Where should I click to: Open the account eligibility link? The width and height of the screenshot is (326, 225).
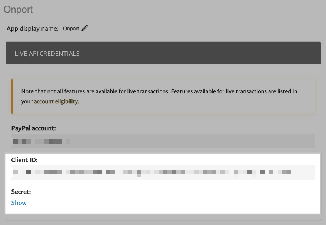tap(56, 101)
